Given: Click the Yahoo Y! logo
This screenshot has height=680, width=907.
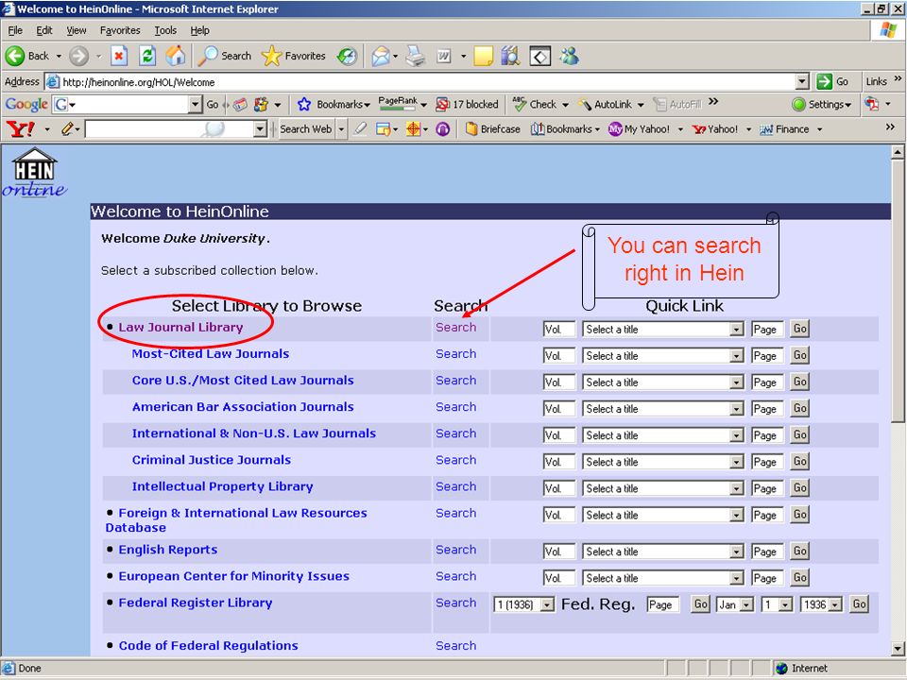Looking at the screenshot, I should tap(21, 129).
